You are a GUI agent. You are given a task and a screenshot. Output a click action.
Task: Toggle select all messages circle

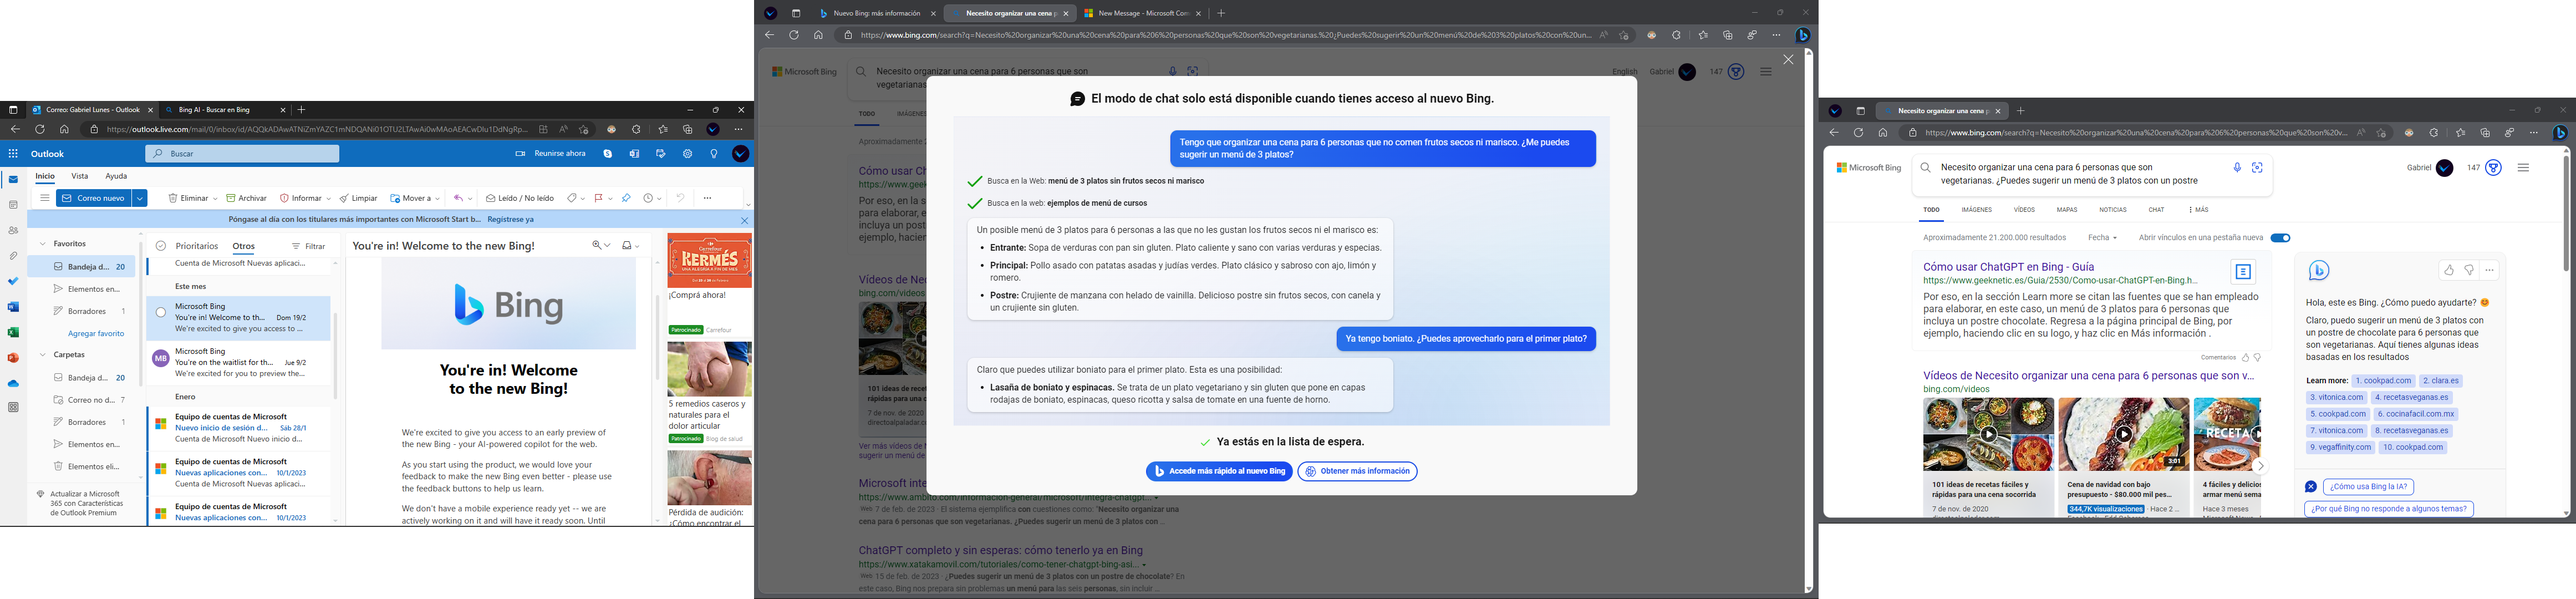[161, 246]
